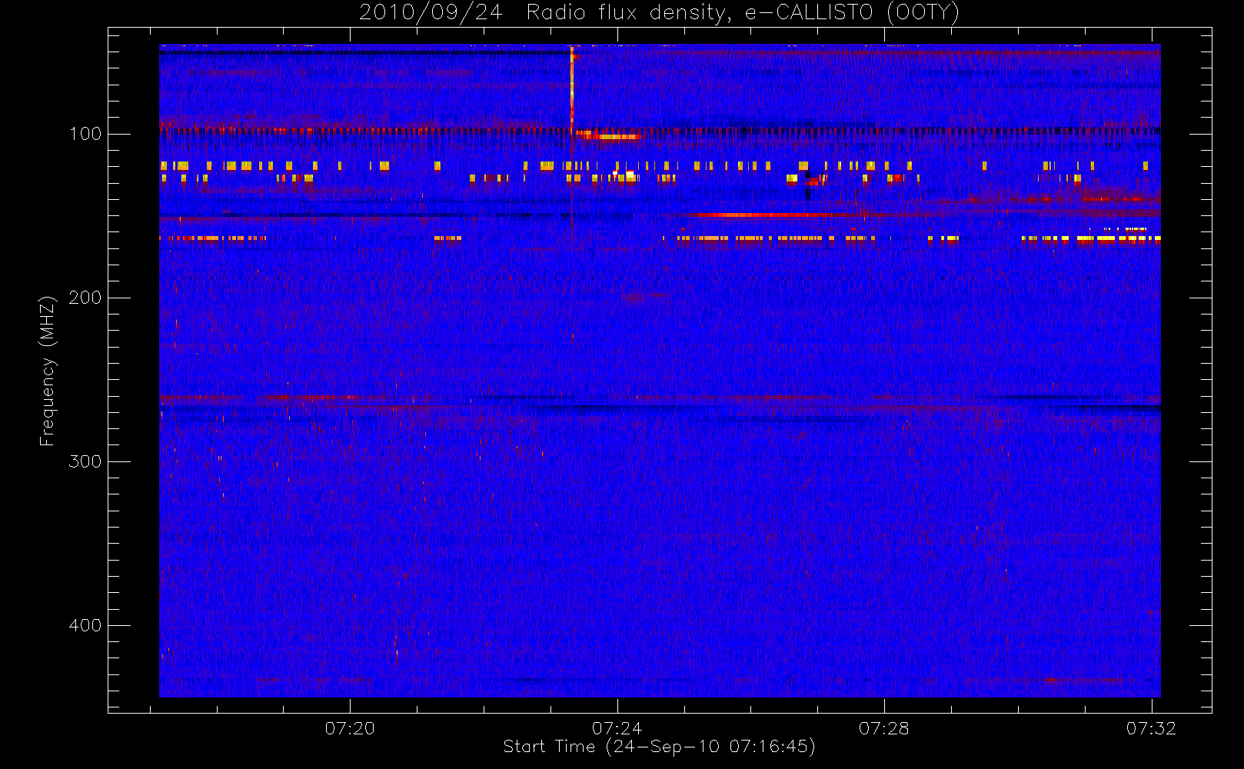Click the '400' frequency tick label

[85, 625]
